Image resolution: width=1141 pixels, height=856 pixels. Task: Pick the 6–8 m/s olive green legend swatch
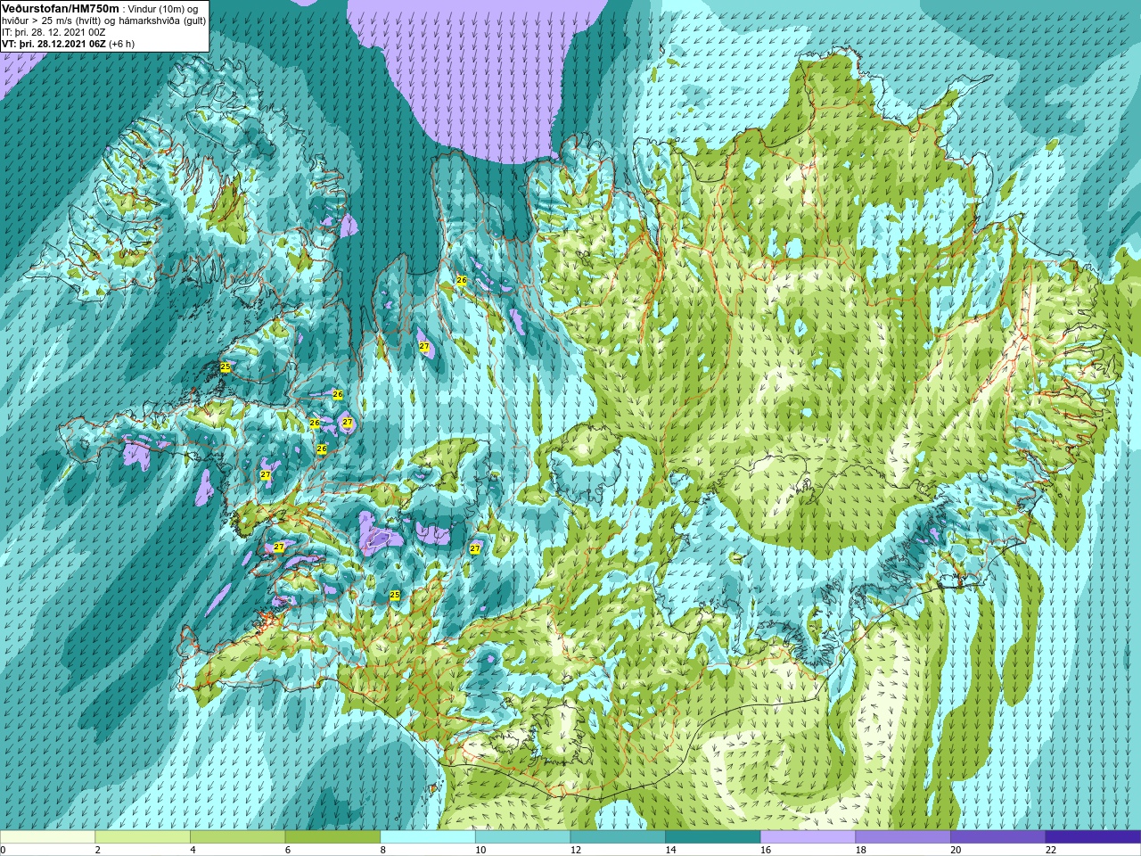pos(332,837)
